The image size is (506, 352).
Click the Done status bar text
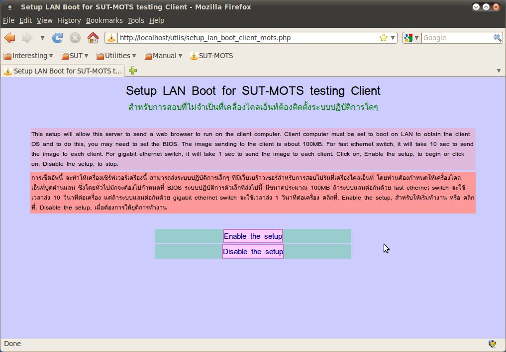[x=12, y=344]
